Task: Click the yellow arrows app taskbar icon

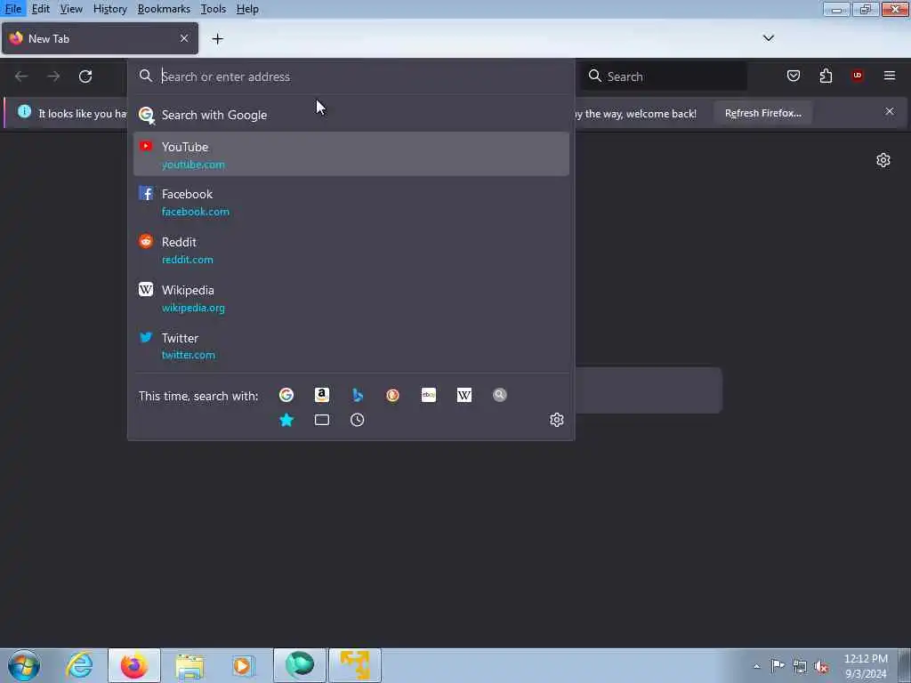Action: point(355,665)
